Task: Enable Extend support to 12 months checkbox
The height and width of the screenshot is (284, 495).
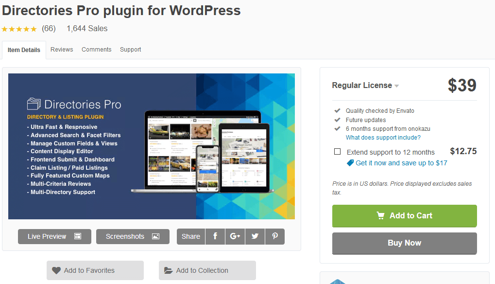Action: tap(337, 152)
